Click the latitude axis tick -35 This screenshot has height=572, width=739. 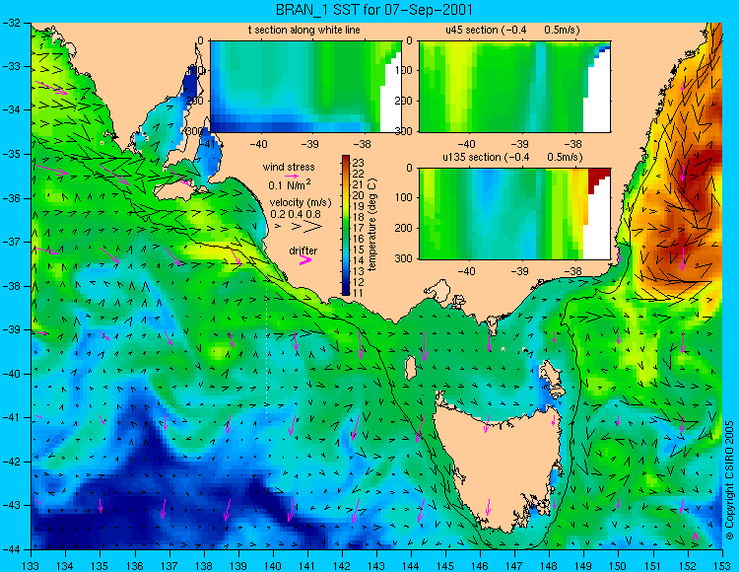[11, 154]
